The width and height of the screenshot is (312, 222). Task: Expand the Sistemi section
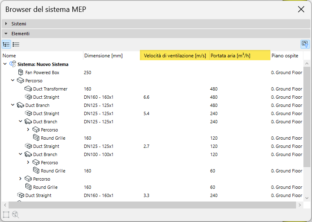[6, 24]
